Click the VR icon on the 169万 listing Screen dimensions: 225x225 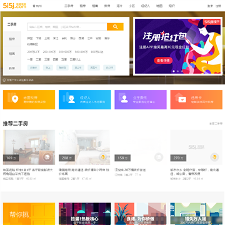(x=47, y=157)
